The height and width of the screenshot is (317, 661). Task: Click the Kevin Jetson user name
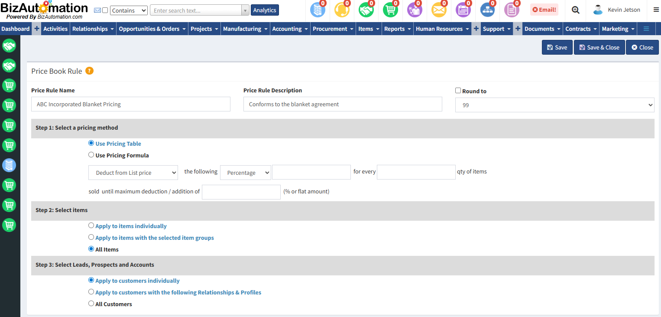[x=624, y=10]
